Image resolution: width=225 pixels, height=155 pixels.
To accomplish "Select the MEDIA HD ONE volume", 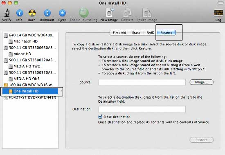I will pyautogui.click(x=30, y=79).
